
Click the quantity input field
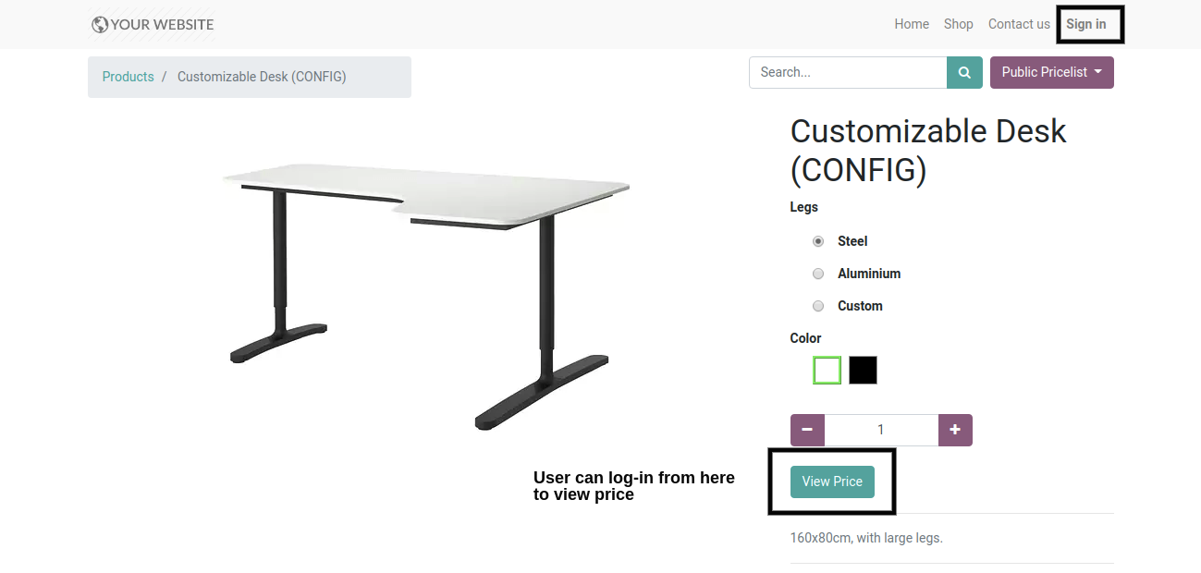(x=881, y=430)
